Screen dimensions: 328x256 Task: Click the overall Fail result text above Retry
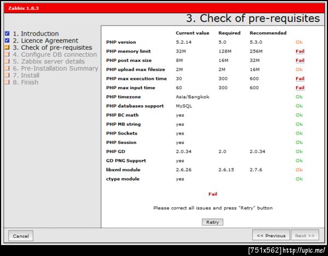click(x=213, y=194)
